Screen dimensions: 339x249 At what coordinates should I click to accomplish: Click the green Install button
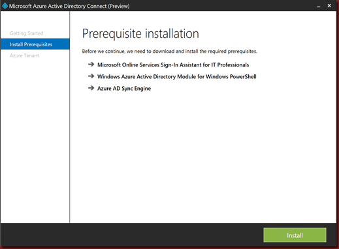click(x=295, y=235)
